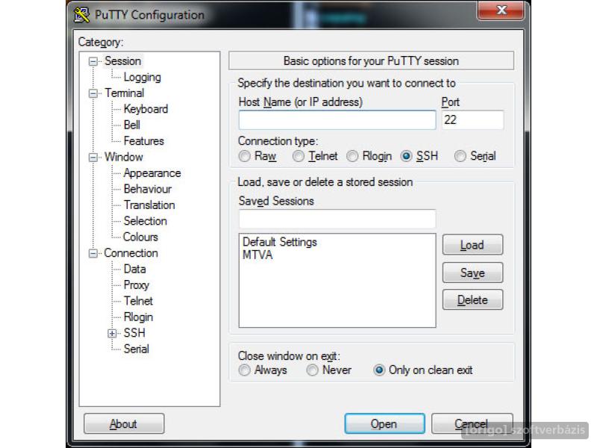Select Telnet connection type
This screenshot has width=597, height=448.
[298, 156]
